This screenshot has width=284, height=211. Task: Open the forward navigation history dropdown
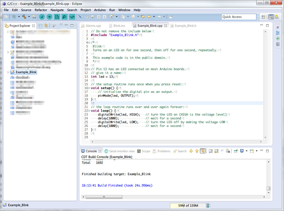(x=164, y=17)
